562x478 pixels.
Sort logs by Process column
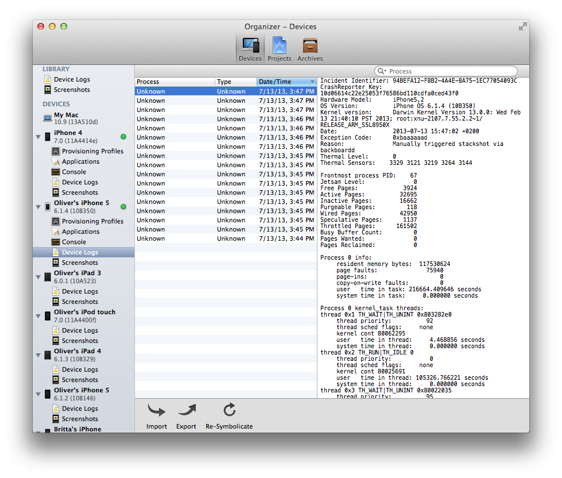pos(175,82)
